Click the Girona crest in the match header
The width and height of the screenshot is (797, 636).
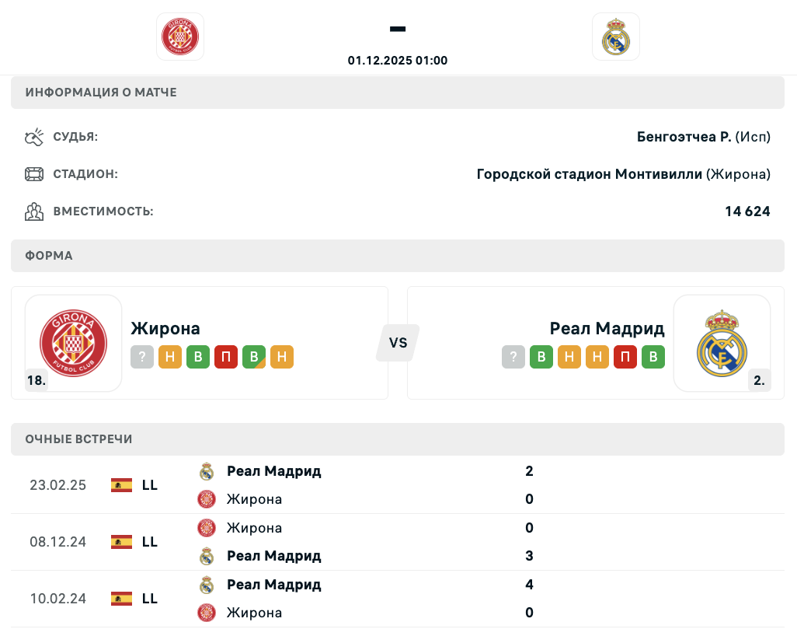(180, 37)
